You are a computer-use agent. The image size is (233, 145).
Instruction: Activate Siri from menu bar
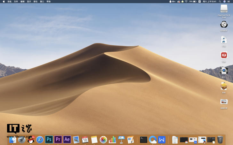(x=224, y=2)
